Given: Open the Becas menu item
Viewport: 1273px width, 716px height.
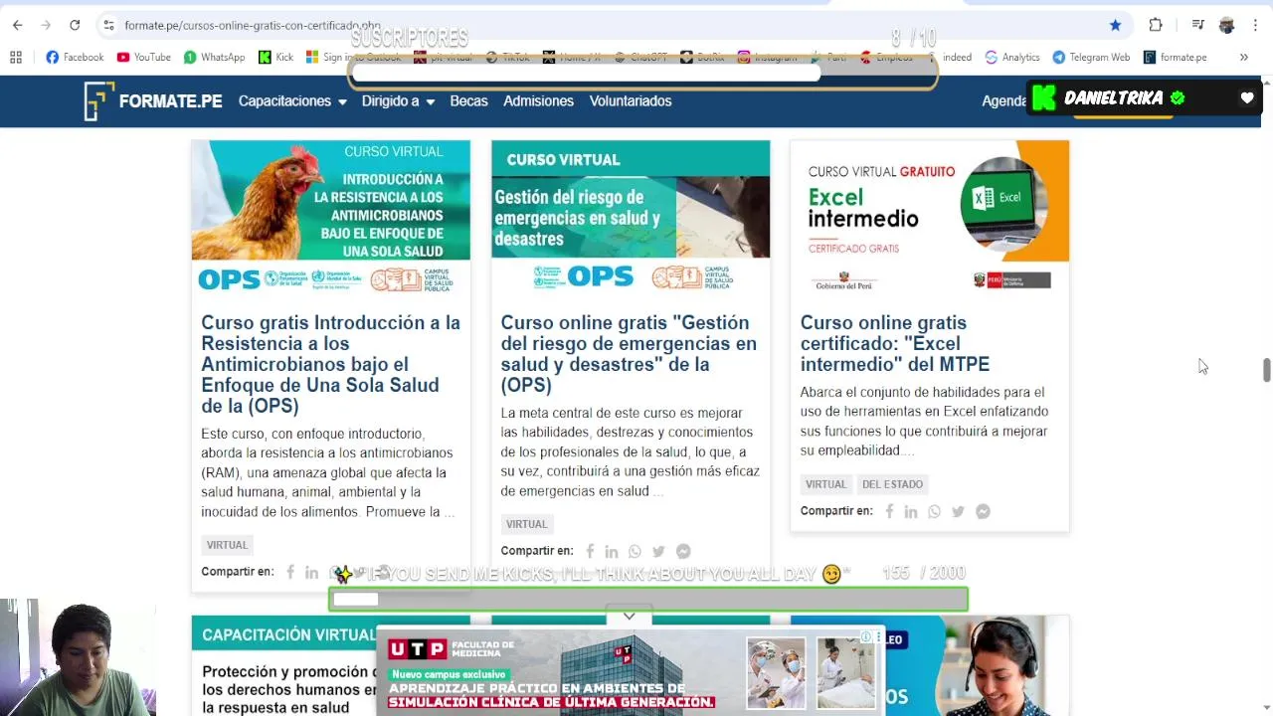Looking at the screenshot, I should [468, 100].
